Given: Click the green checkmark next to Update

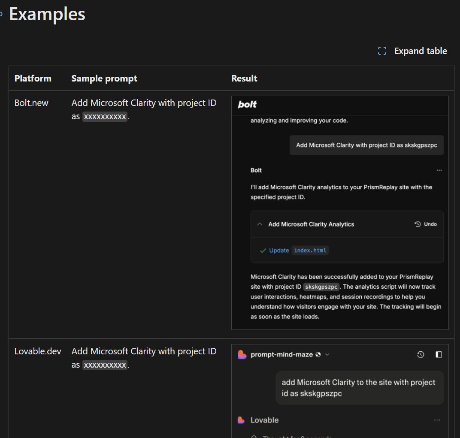Looking at the screenshot, I should pyautogui.click(x=263, y=251).
